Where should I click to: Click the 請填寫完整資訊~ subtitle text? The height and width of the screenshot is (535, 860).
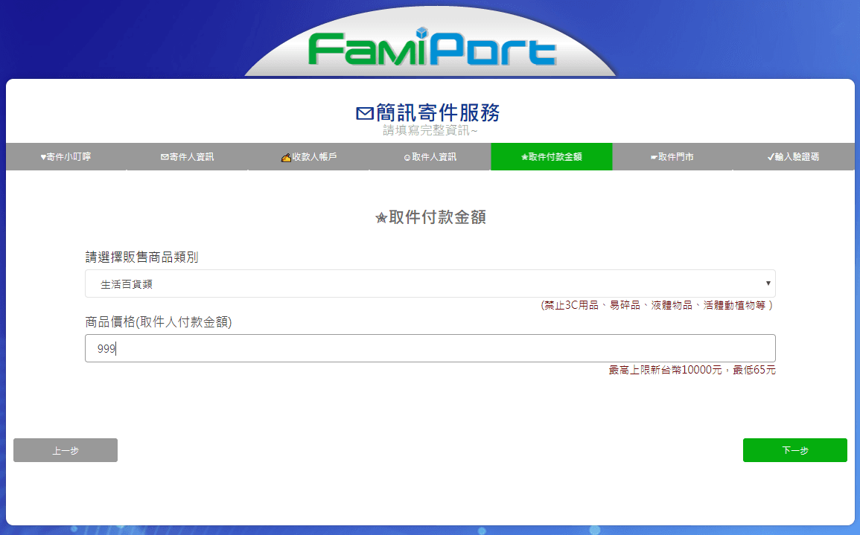(430, 130)
